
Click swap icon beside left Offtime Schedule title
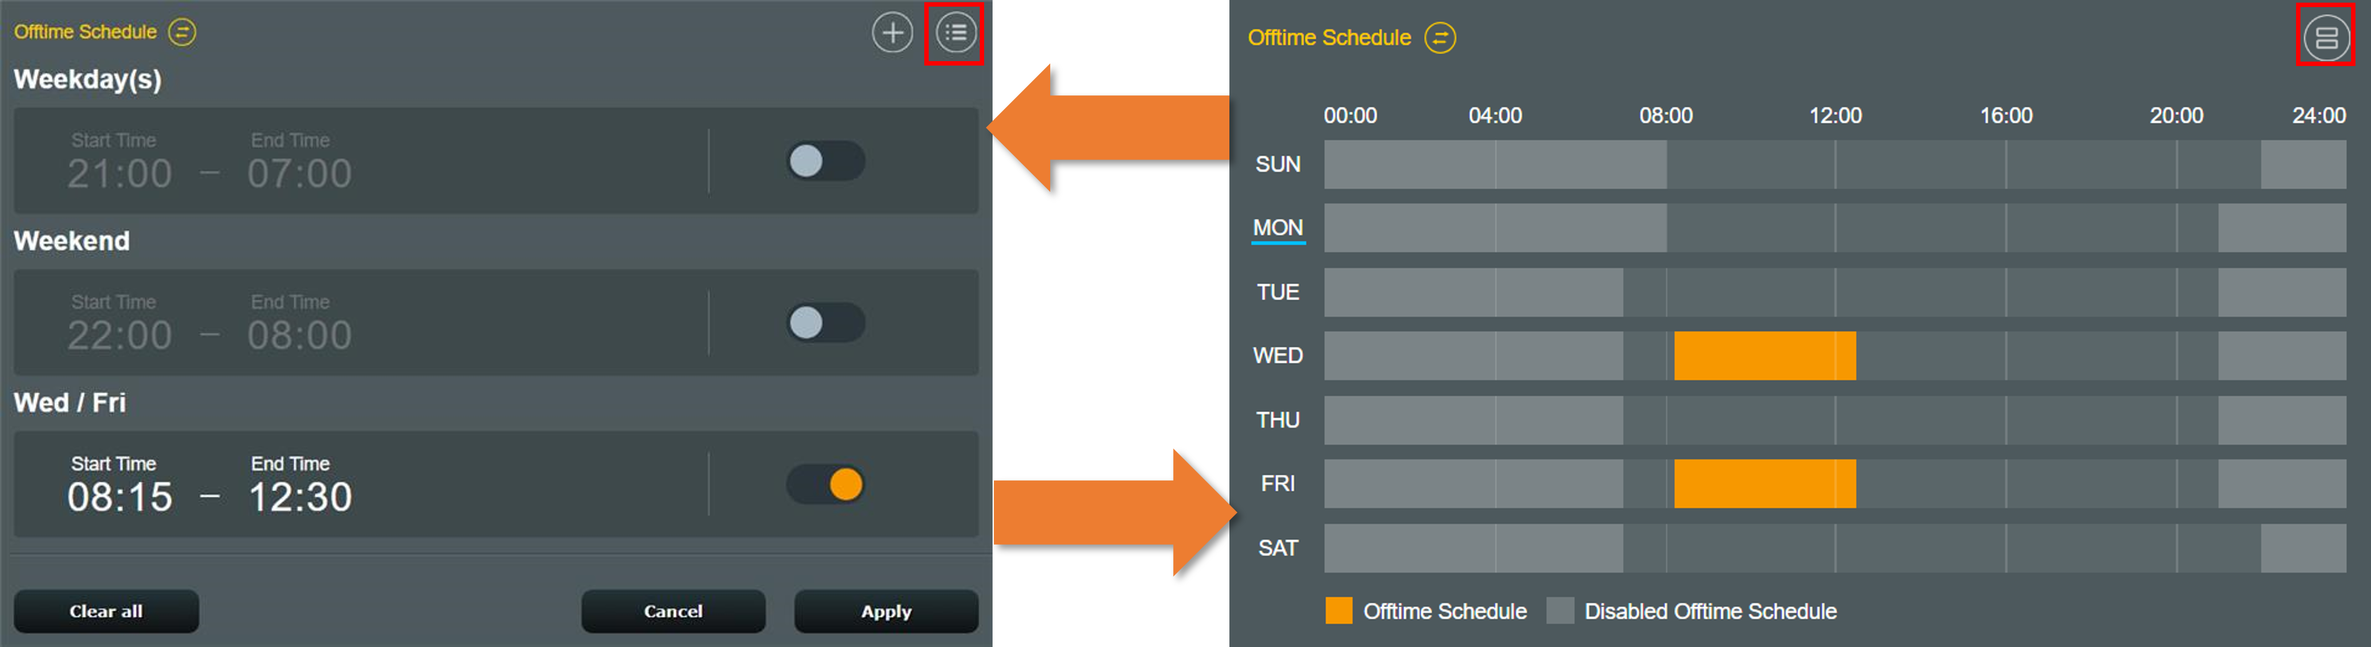[182, 32]
